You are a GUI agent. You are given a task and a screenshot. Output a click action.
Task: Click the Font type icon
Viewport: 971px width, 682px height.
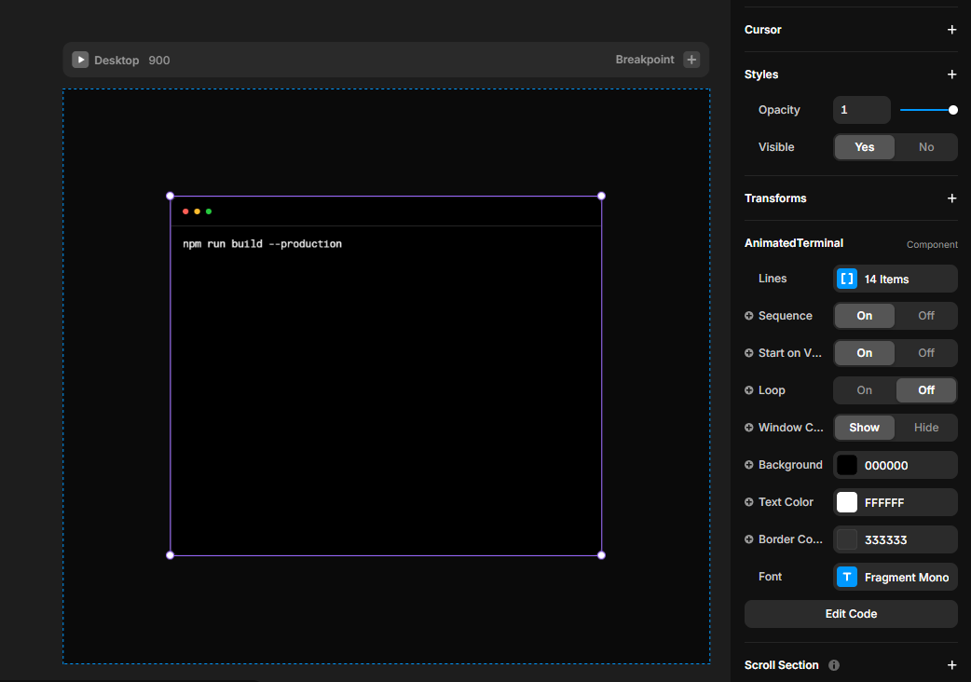tap(846, 577)
